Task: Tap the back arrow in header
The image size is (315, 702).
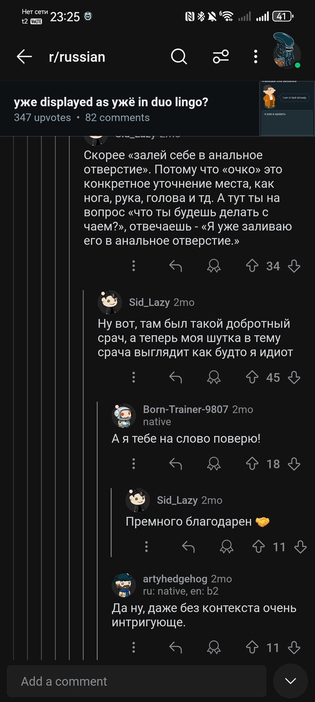Action: (x=24, y=57)
